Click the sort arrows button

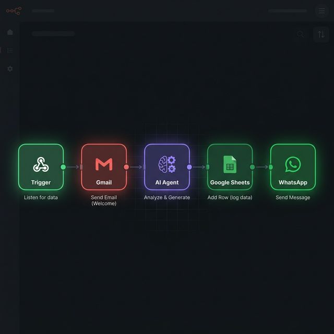[x=321, y=34]
